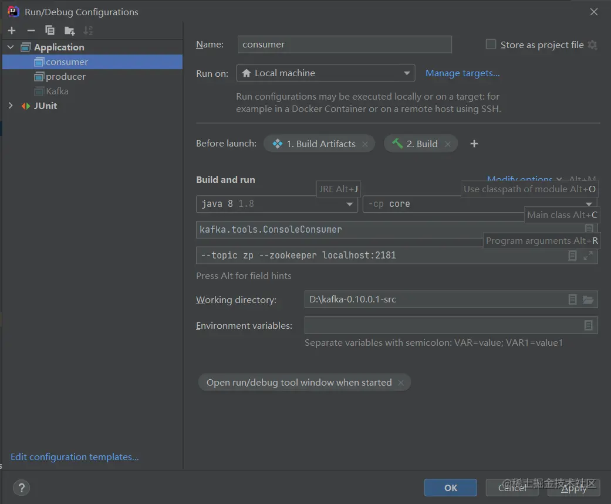Edit the Name field containing consumer
611x504 pixels.
tap(345, 45)
